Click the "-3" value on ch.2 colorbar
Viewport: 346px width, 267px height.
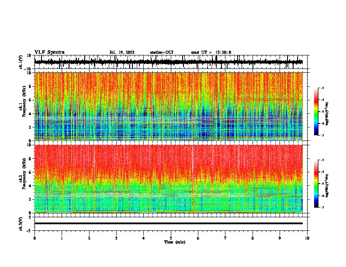pyautogui.click(x=322, y=160)
